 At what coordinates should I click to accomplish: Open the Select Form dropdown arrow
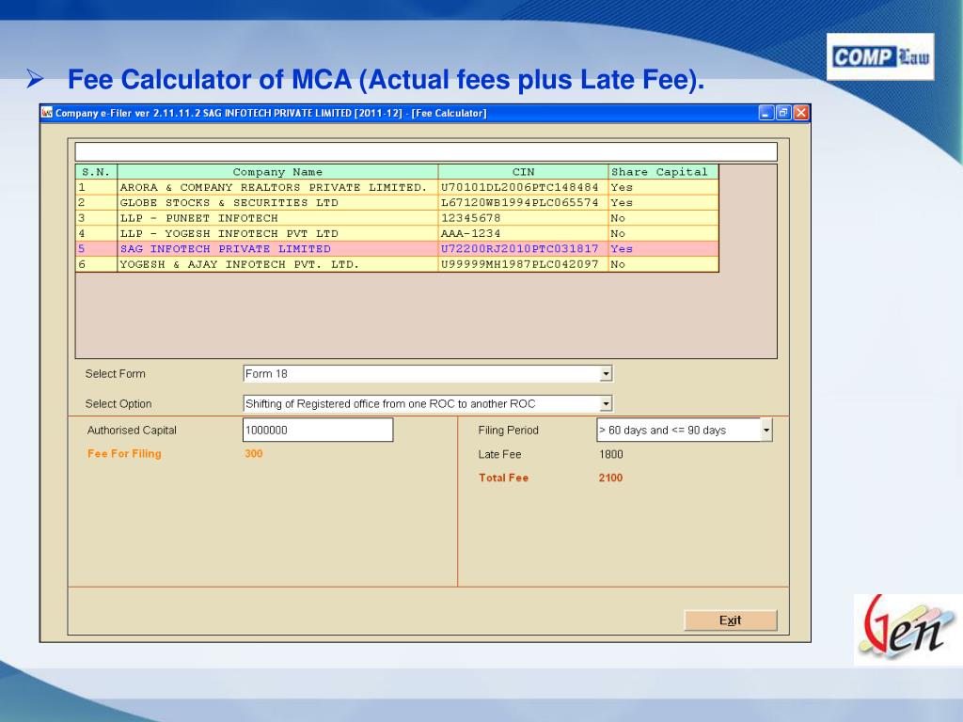[x=606, y=373]
